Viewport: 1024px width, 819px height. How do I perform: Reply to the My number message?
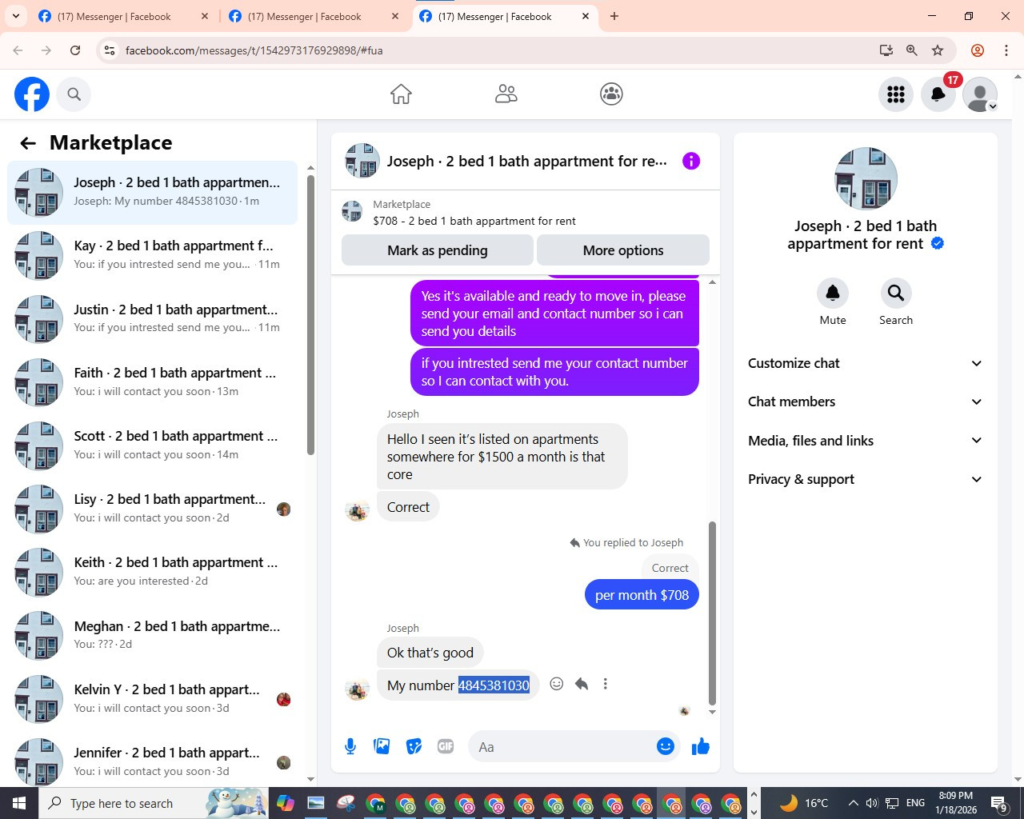582,684
